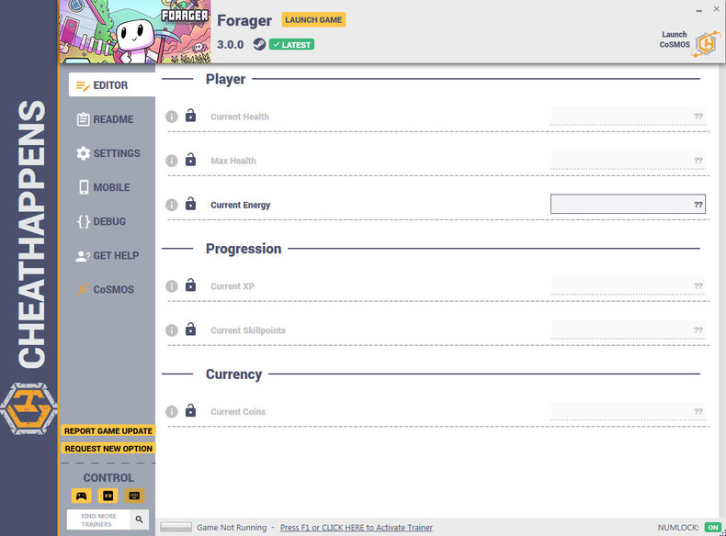Open info for Current XP
Screen dimensions: 726x536
(x=172, y=286)
